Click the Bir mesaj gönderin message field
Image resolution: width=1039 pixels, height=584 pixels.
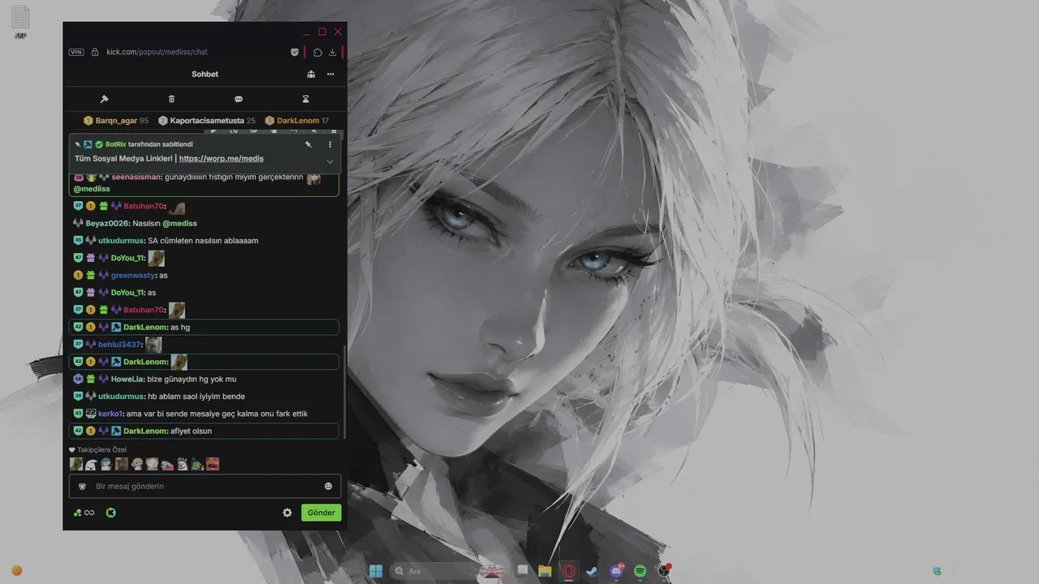click(205, 486)
